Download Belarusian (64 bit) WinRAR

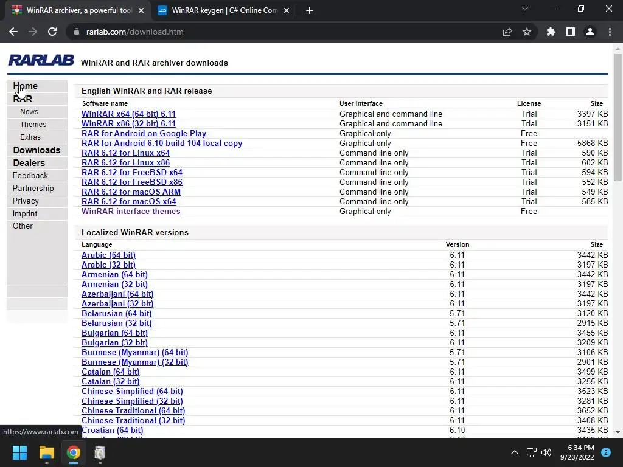click(x=116, y=313)
